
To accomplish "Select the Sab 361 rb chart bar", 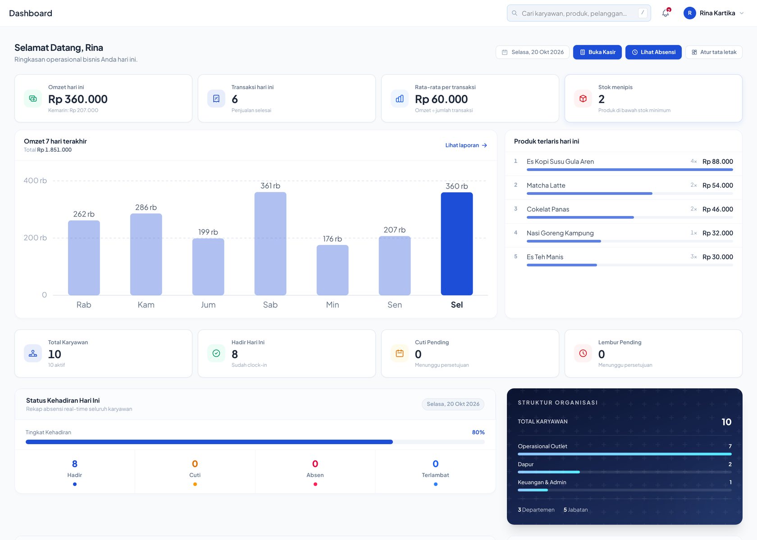I will point(270,243).
